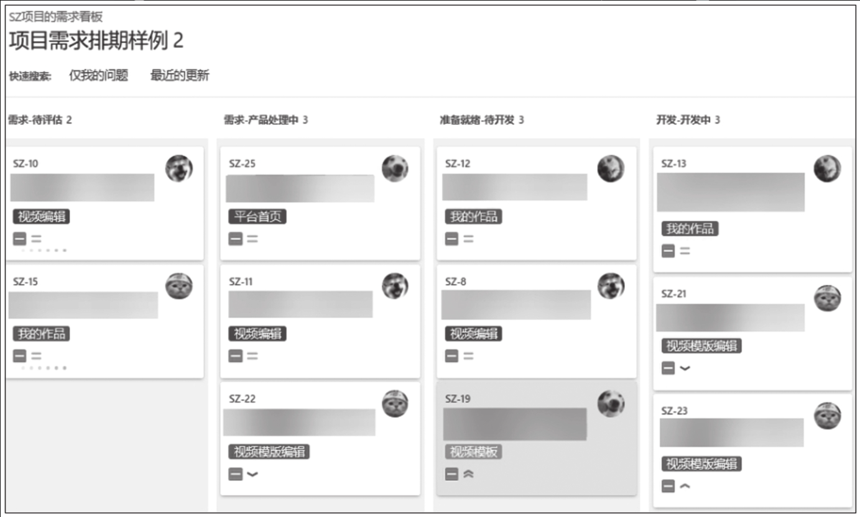
Task: Click the assignee avatar on card SZ-10
Action: click(179, 168)
